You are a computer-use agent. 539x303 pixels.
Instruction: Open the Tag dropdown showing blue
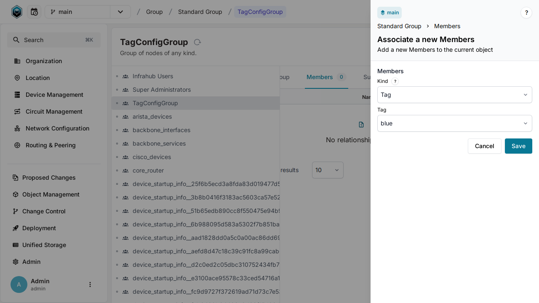pyautogui.click(x=454, y=123)
